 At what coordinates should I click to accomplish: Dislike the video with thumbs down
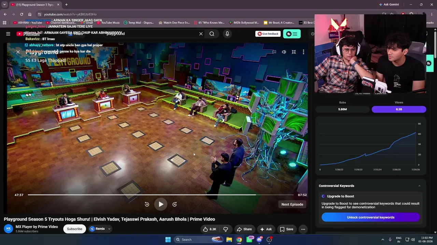(x=226, y=229)
